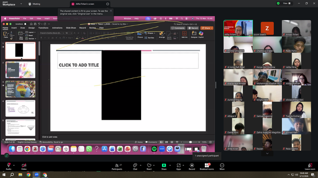Toggle AutoSave switch in PowerPoint title bar
The image size is (318, 178).
click(25, 24)
